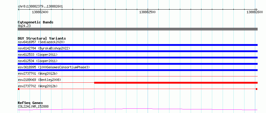
Task: Click the thin red line for esv2737701
Action: coord(138,76)
